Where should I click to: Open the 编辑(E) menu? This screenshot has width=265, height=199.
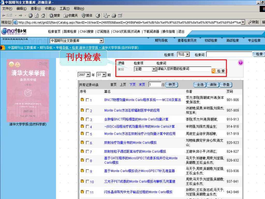pyautogui.click(x=21, y=9)
